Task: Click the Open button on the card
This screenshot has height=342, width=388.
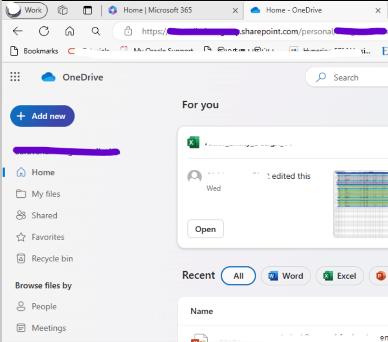Action: click(205, 229)
